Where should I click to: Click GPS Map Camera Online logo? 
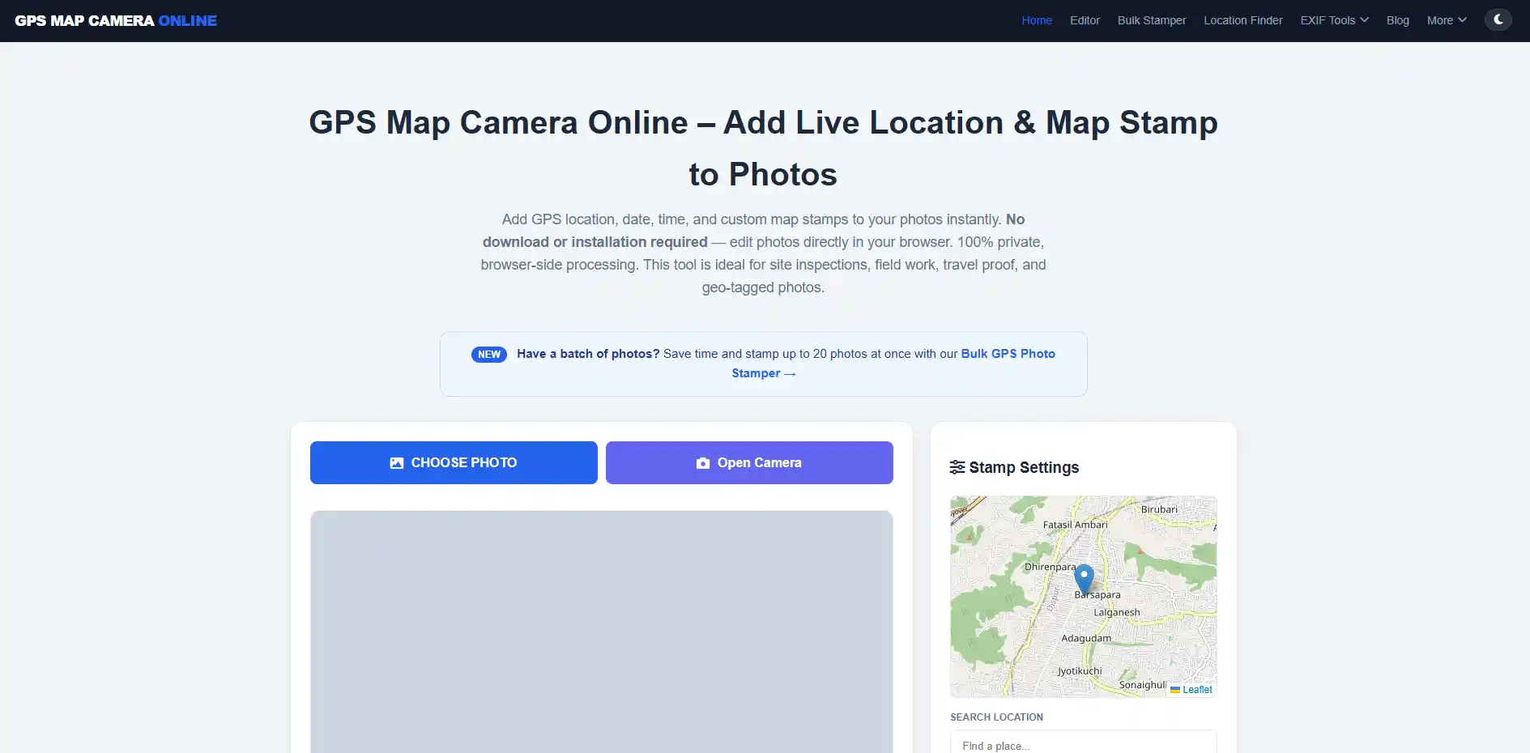[x=116, y=20]
